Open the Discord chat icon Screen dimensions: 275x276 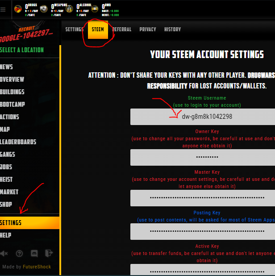[34, 254]
